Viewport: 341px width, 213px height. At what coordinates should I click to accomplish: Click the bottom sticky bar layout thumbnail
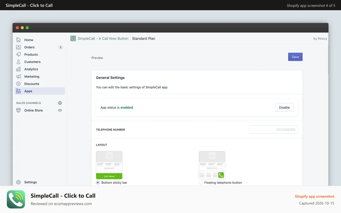pos(109,165)
